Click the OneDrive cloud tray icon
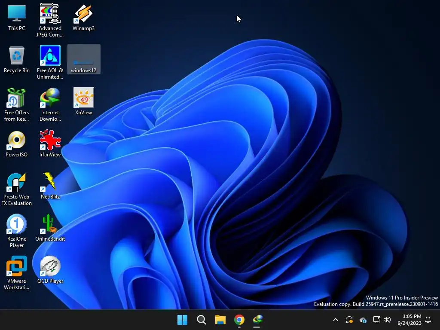Image resolution: width=440 pixels, height=330 pixels. click(x=363, y=320)
